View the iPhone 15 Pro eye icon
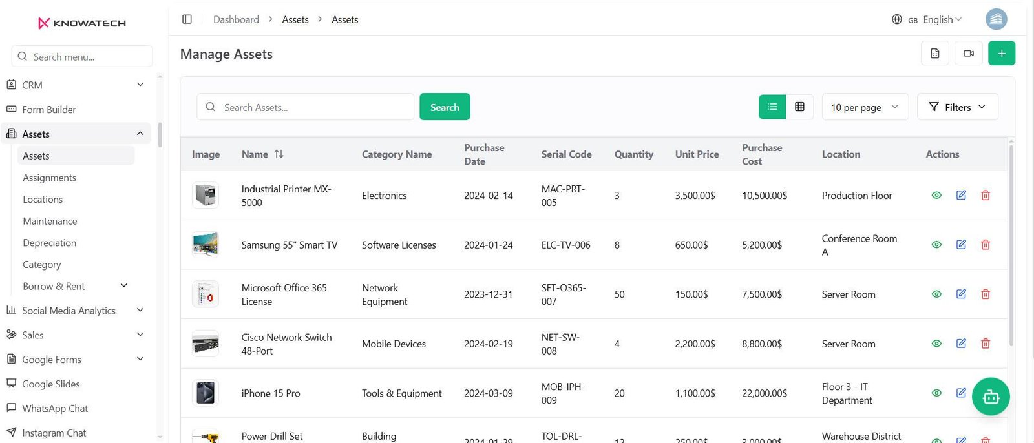The height and width of the screenshot is (443, 1034). [x=936, y=393]
